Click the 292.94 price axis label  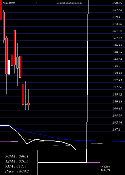(117, 122)
